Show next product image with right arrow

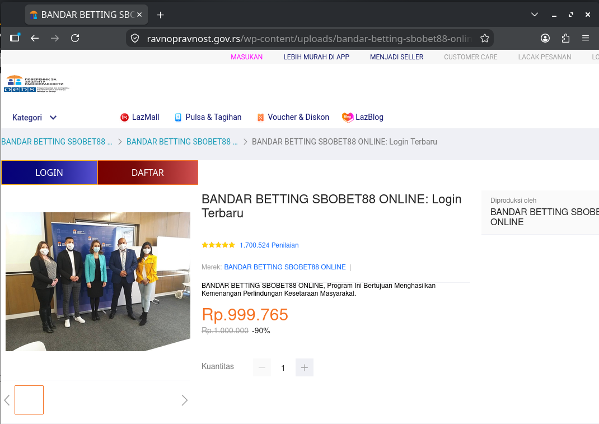click(185, 400)
